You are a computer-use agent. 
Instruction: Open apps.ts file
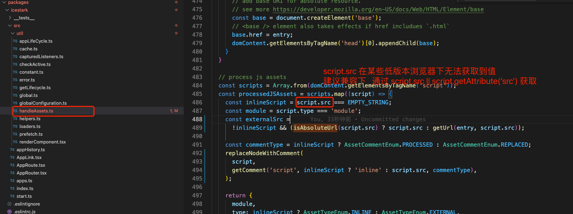(x=24, y=181)
